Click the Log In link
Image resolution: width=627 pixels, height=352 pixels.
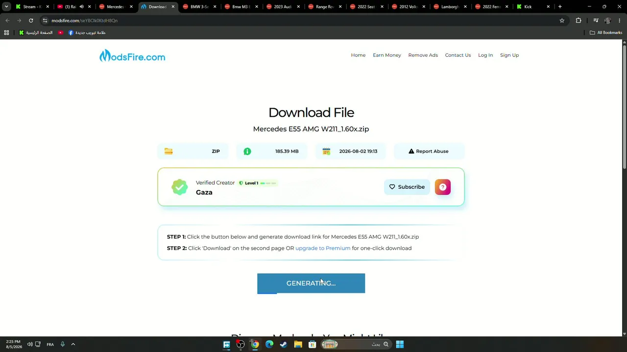point(485,55)
